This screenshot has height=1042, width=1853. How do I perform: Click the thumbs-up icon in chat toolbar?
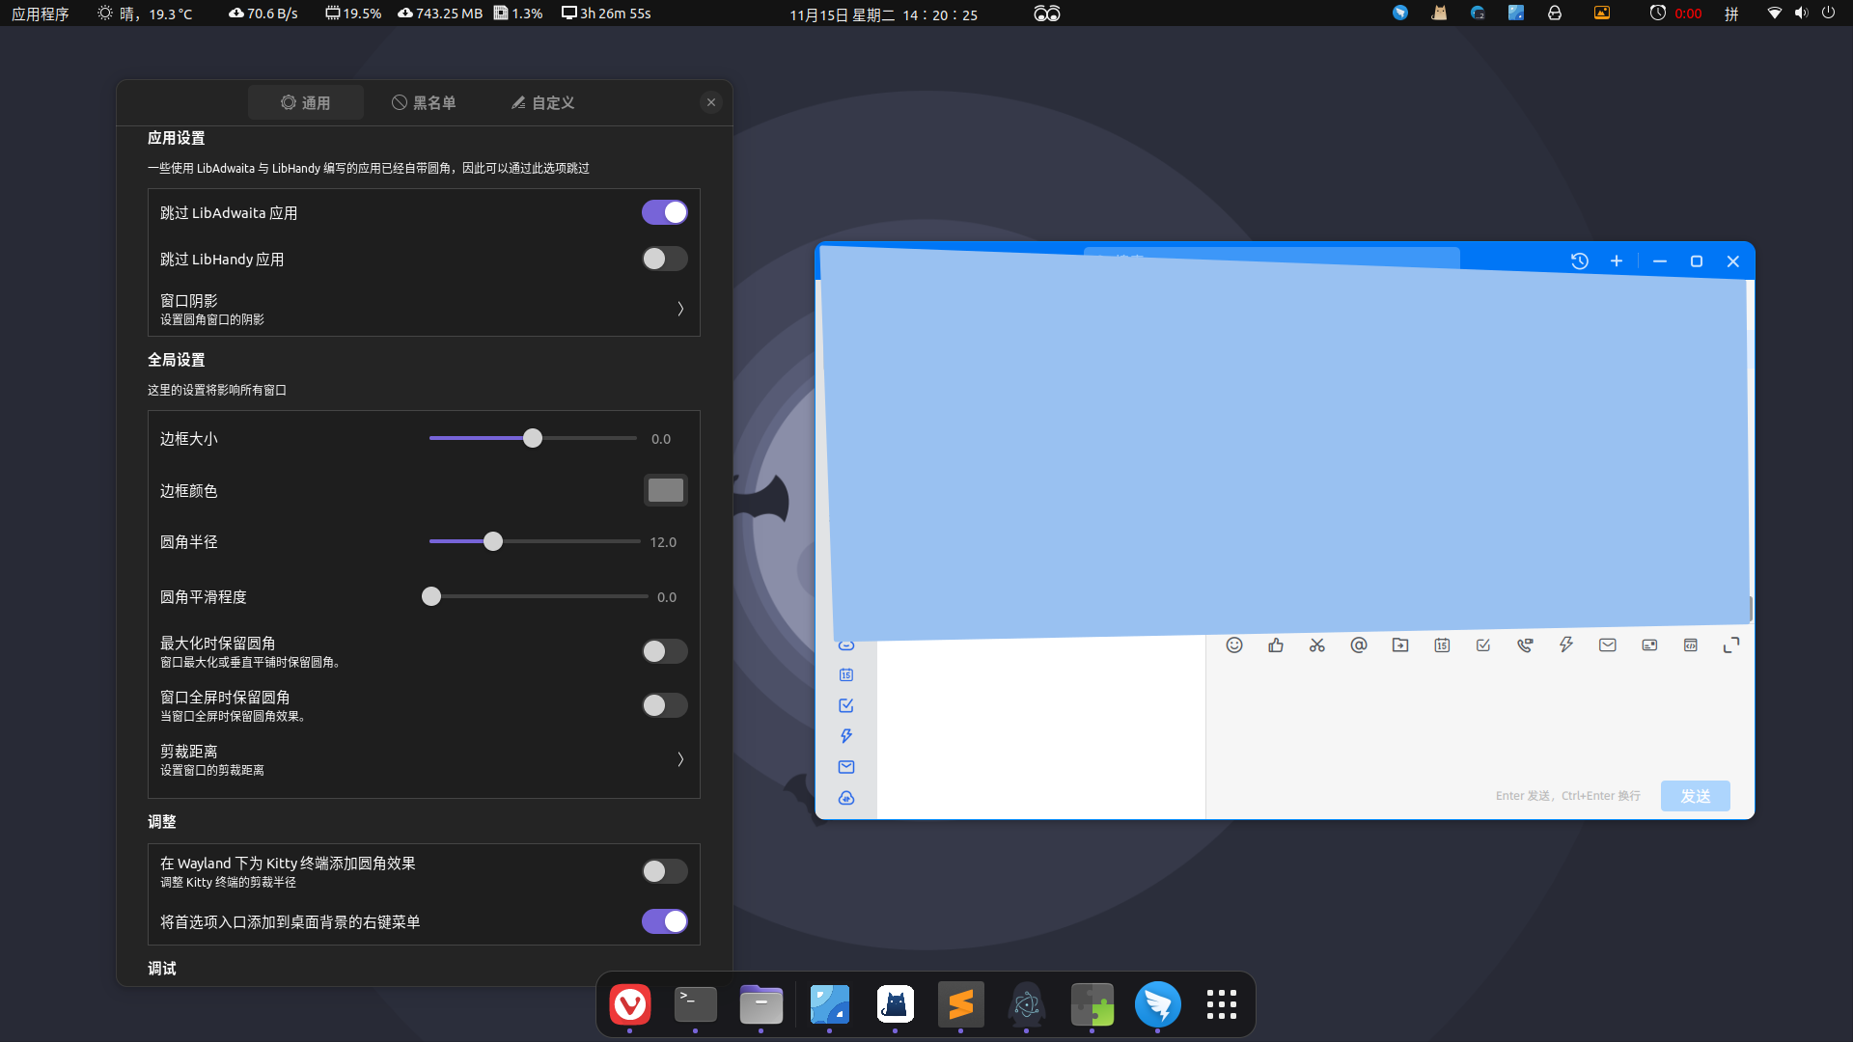(1275, 645)
